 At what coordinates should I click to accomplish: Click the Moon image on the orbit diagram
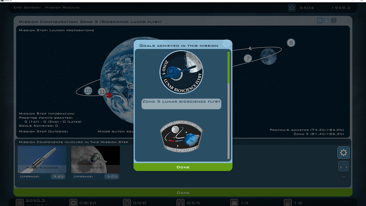[x=268, y=56]
